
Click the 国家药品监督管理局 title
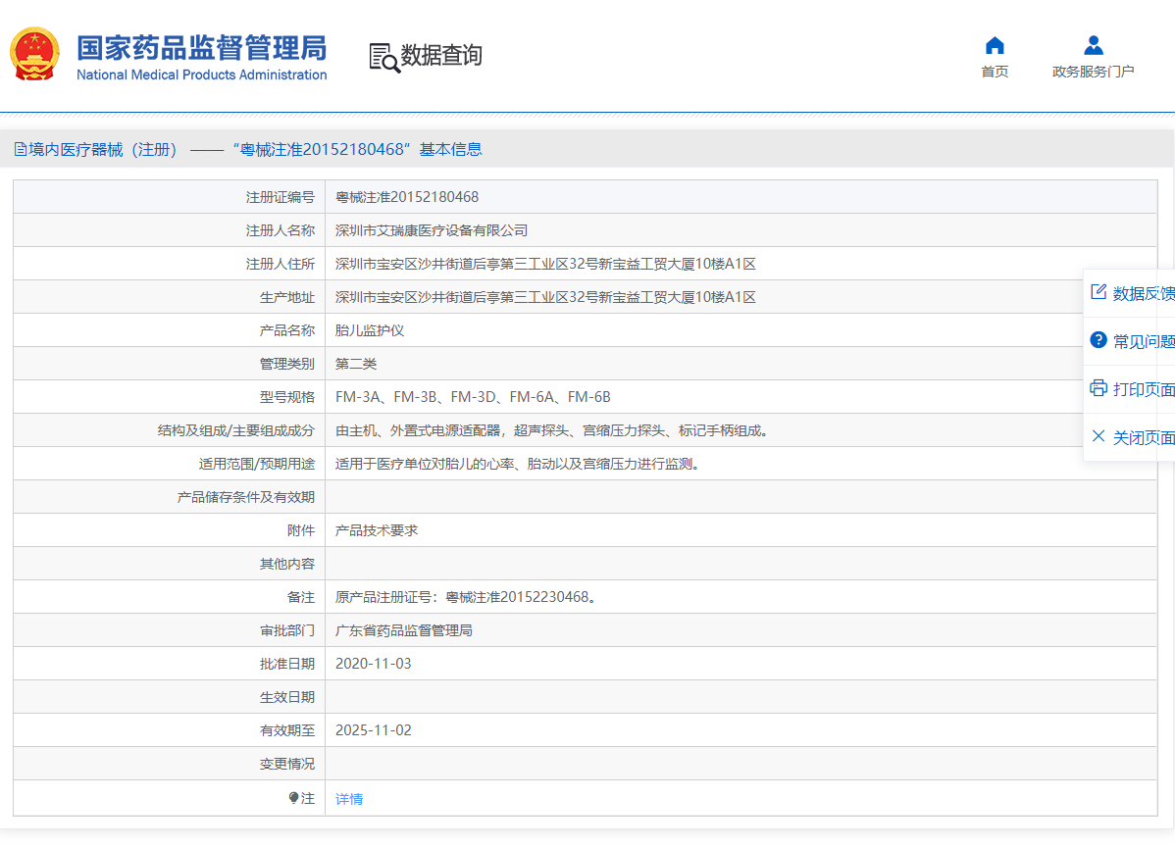pos(202,47)
